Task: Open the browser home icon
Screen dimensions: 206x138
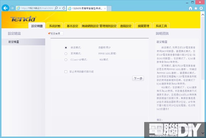Action: 190,8
